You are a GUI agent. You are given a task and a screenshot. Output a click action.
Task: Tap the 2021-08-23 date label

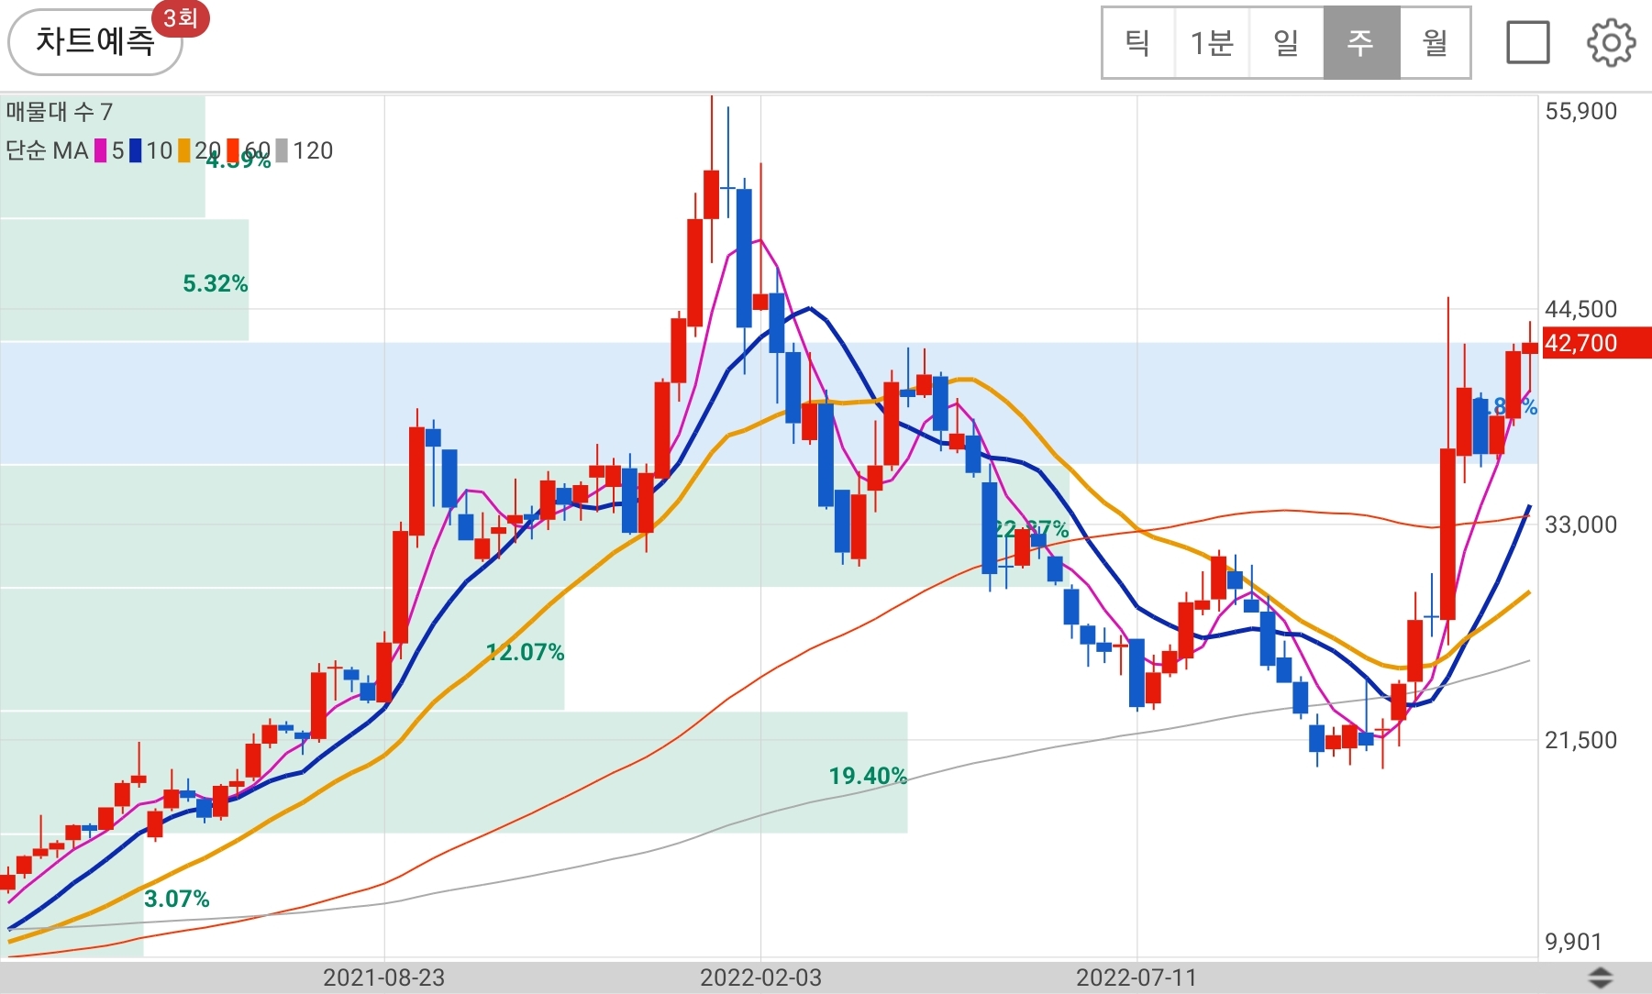(383, 977)
